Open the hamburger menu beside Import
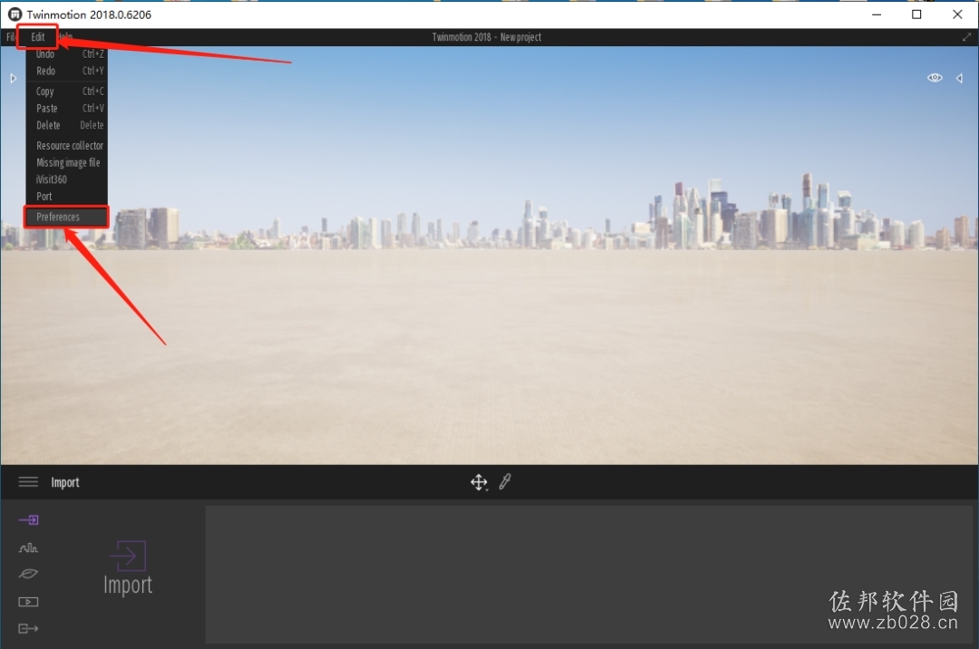Image resolution: width=979 pixels, height=649 pixels. click(x=28, y=481)
